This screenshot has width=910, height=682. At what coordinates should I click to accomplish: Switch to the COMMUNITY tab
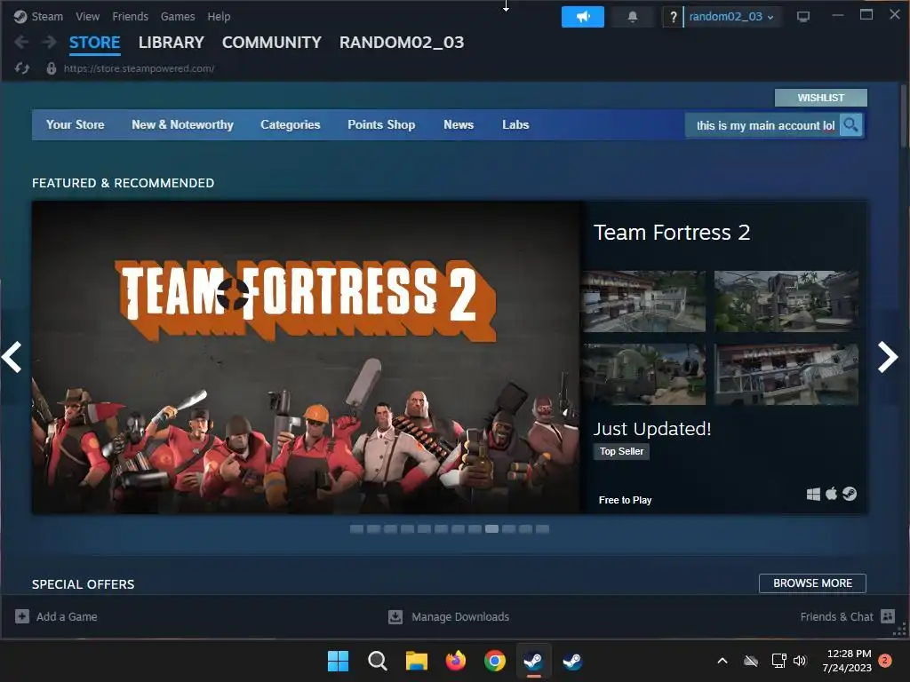click(x=272, y=43)
